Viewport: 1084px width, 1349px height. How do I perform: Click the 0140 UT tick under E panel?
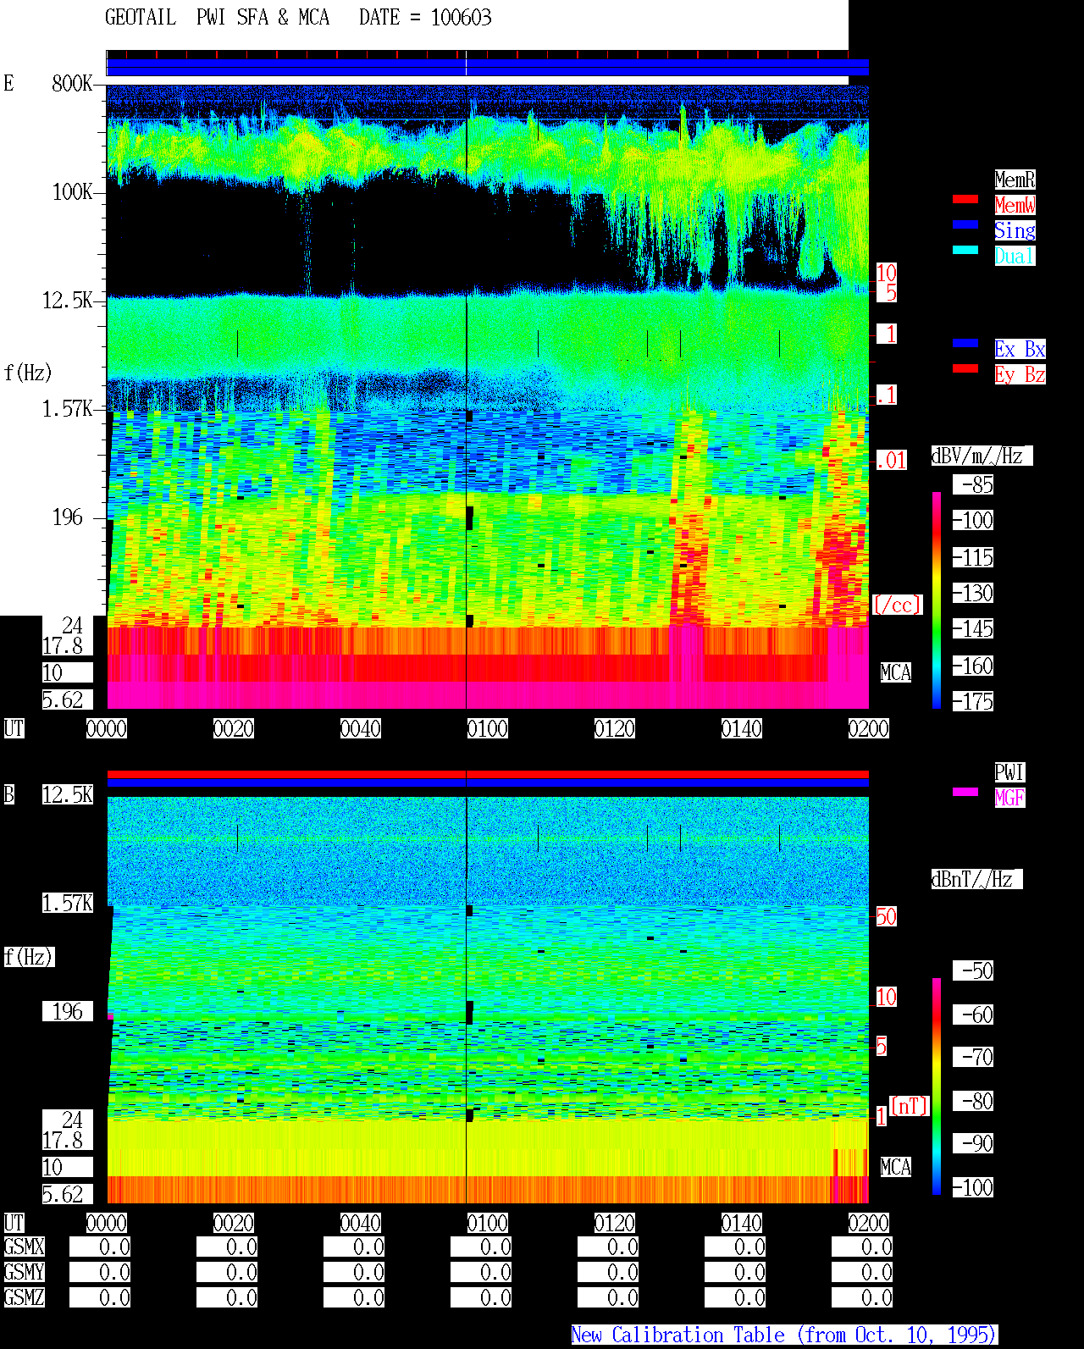[x=742, y=728]
